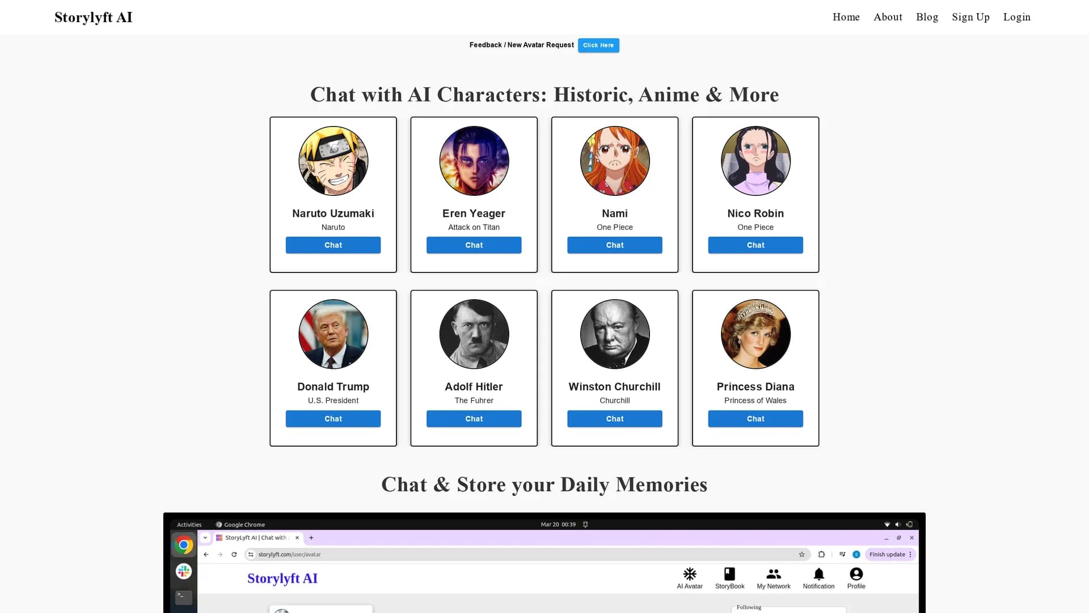1089x613 pixels.
Task: Click Princess Diana's avatar photo
Action: point(755,334)
